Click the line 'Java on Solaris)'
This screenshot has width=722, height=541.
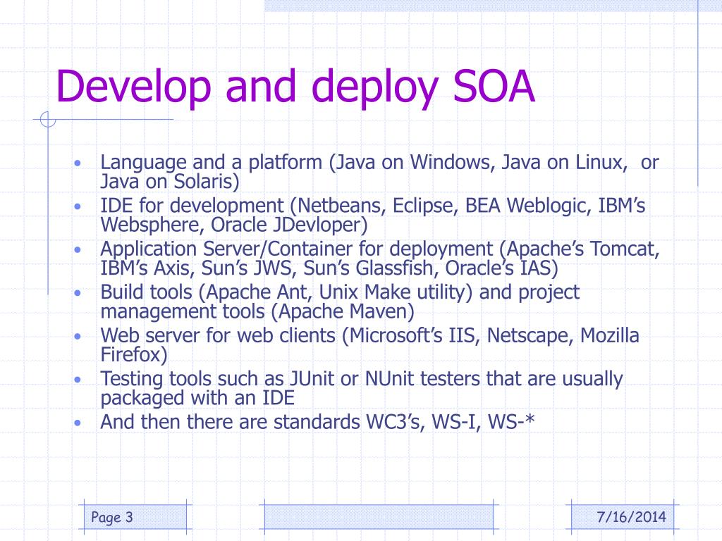pyautogui.click(x=170, y=182)
